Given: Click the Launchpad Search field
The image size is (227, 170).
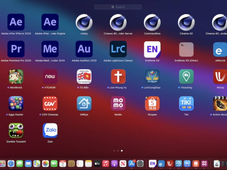Looking at the screenshot, I should pos(118,7).
